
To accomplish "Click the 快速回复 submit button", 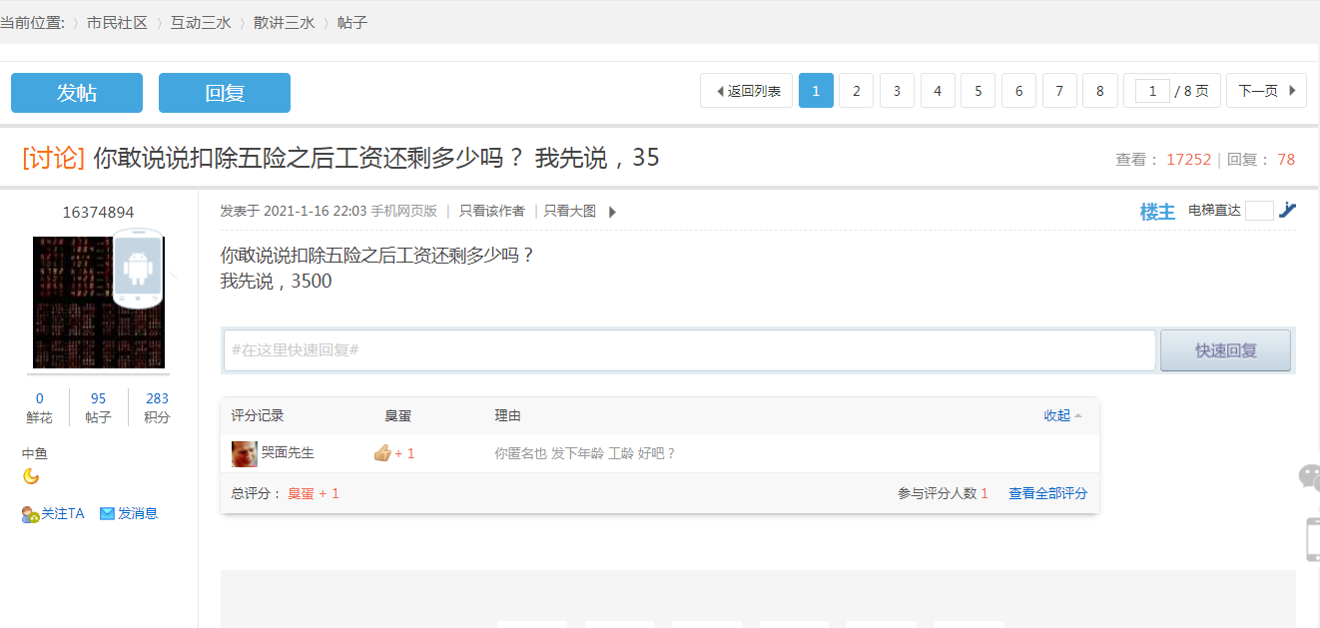I will click(x=1225, y=350).
